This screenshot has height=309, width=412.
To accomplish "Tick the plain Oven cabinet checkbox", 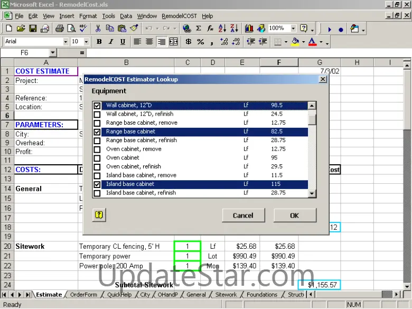I will pos(97,158).
